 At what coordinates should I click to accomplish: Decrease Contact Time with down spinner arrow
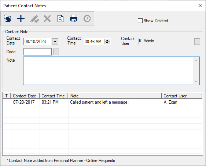click(107, 43)
